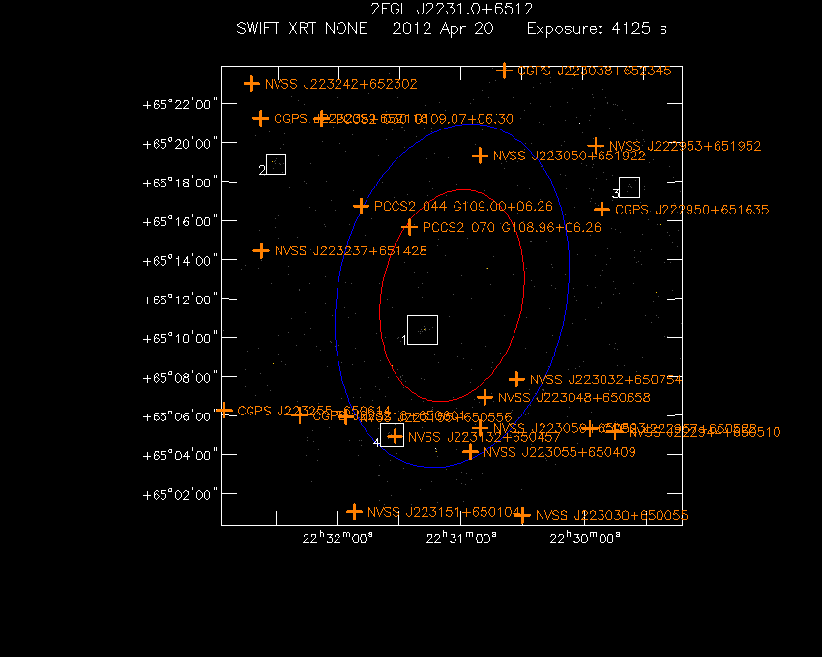Click the observation date 2012 Apr 20
The width and height of the screenshot is (822, 657).
[443, 29]
